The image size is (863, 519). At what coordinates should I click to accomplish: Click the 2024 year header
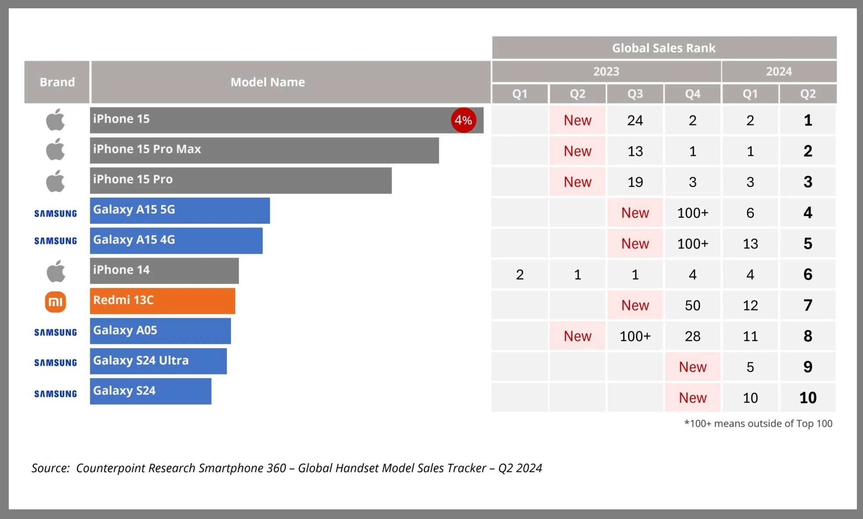pos(779,71)
